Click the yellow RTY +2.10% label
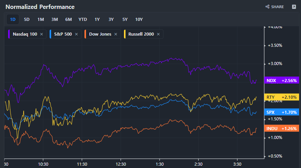 [282, 97]
